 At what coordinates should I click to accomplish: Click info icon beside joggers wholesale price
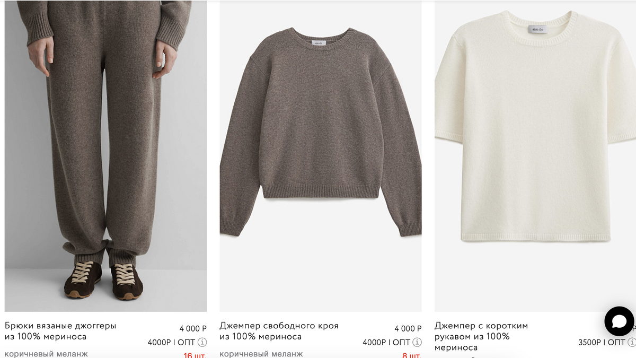tap(202, 343)
